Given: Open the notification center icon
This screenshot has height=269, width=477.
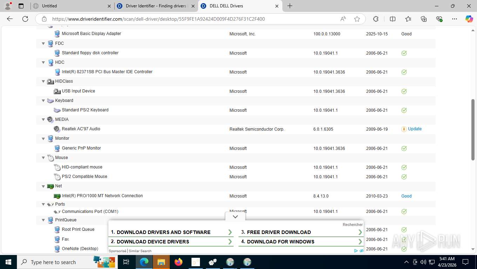Looking at the screenshot, I should 465,262.
